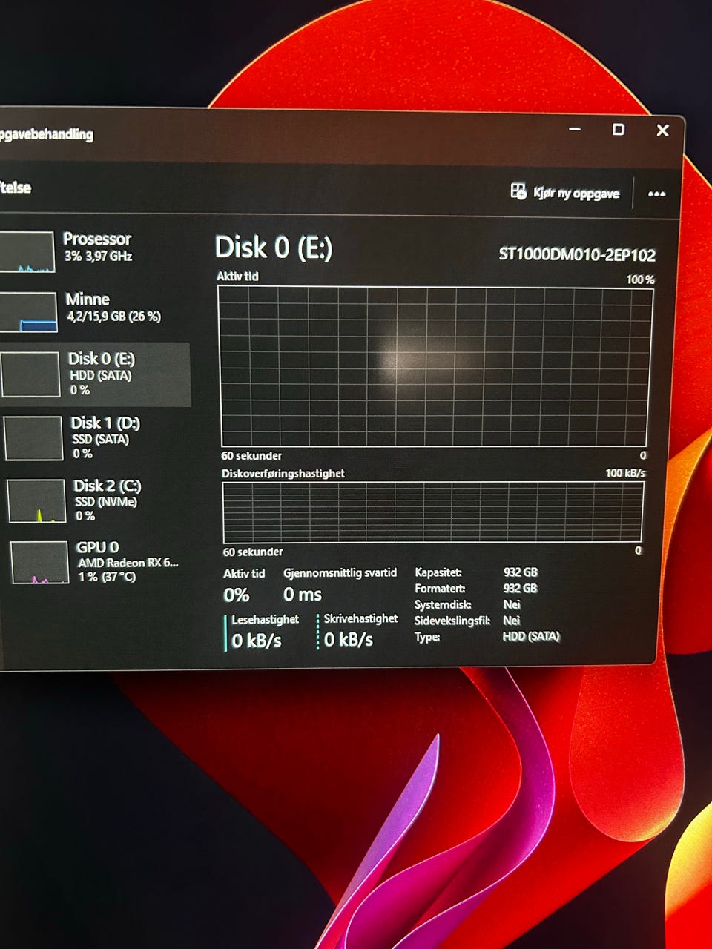The height and width of the screenshot is (949, 712).
Task: Click the Formatert 932 GB value
Action: pos(521,589)
